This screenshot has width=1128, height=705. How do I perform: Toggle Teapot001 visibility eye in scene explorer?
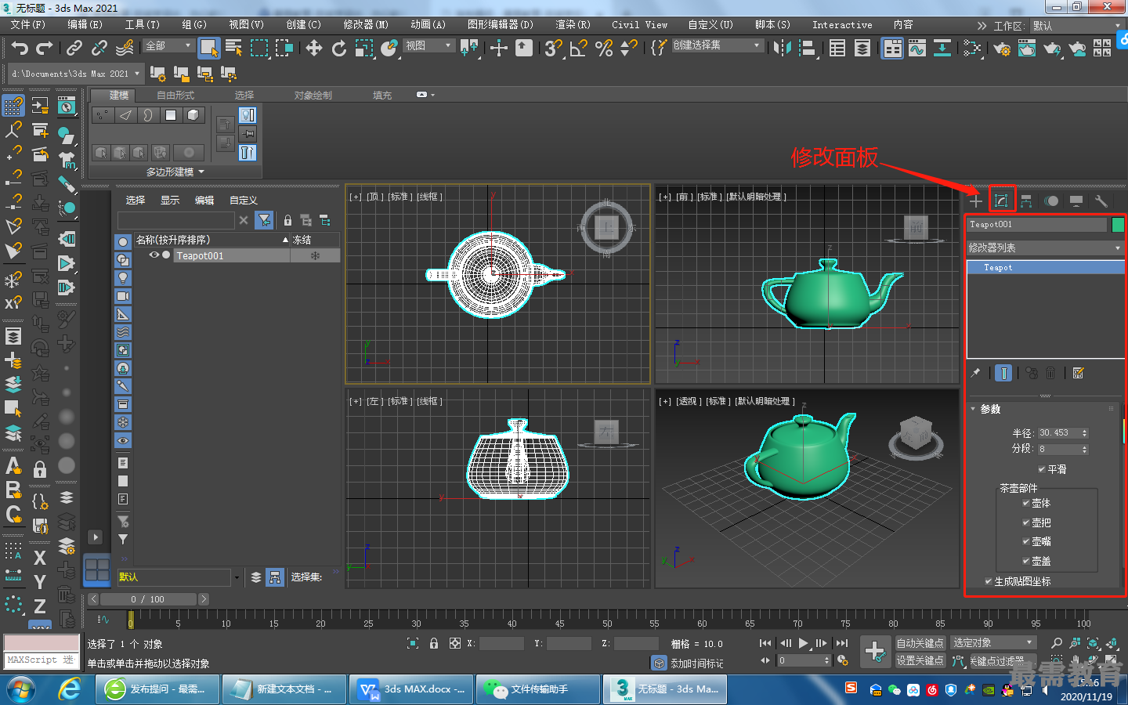click(x=154, y=255)
